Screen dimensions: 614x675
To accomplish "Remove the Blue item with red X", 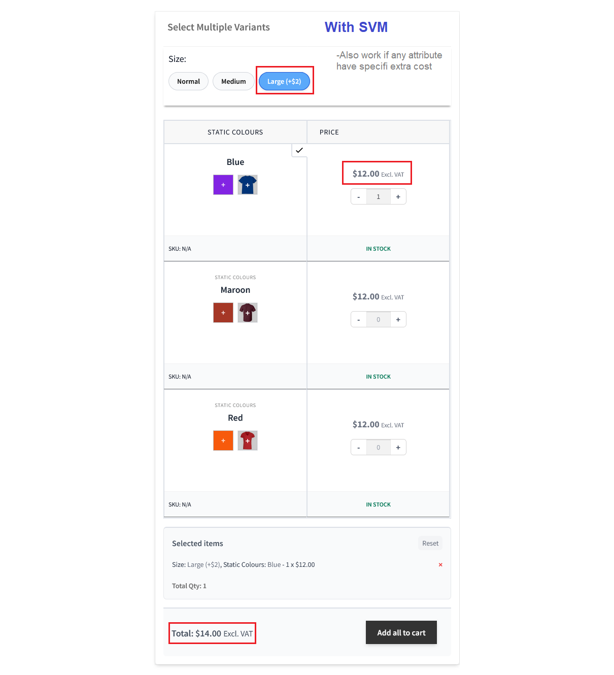I will 440,565.
